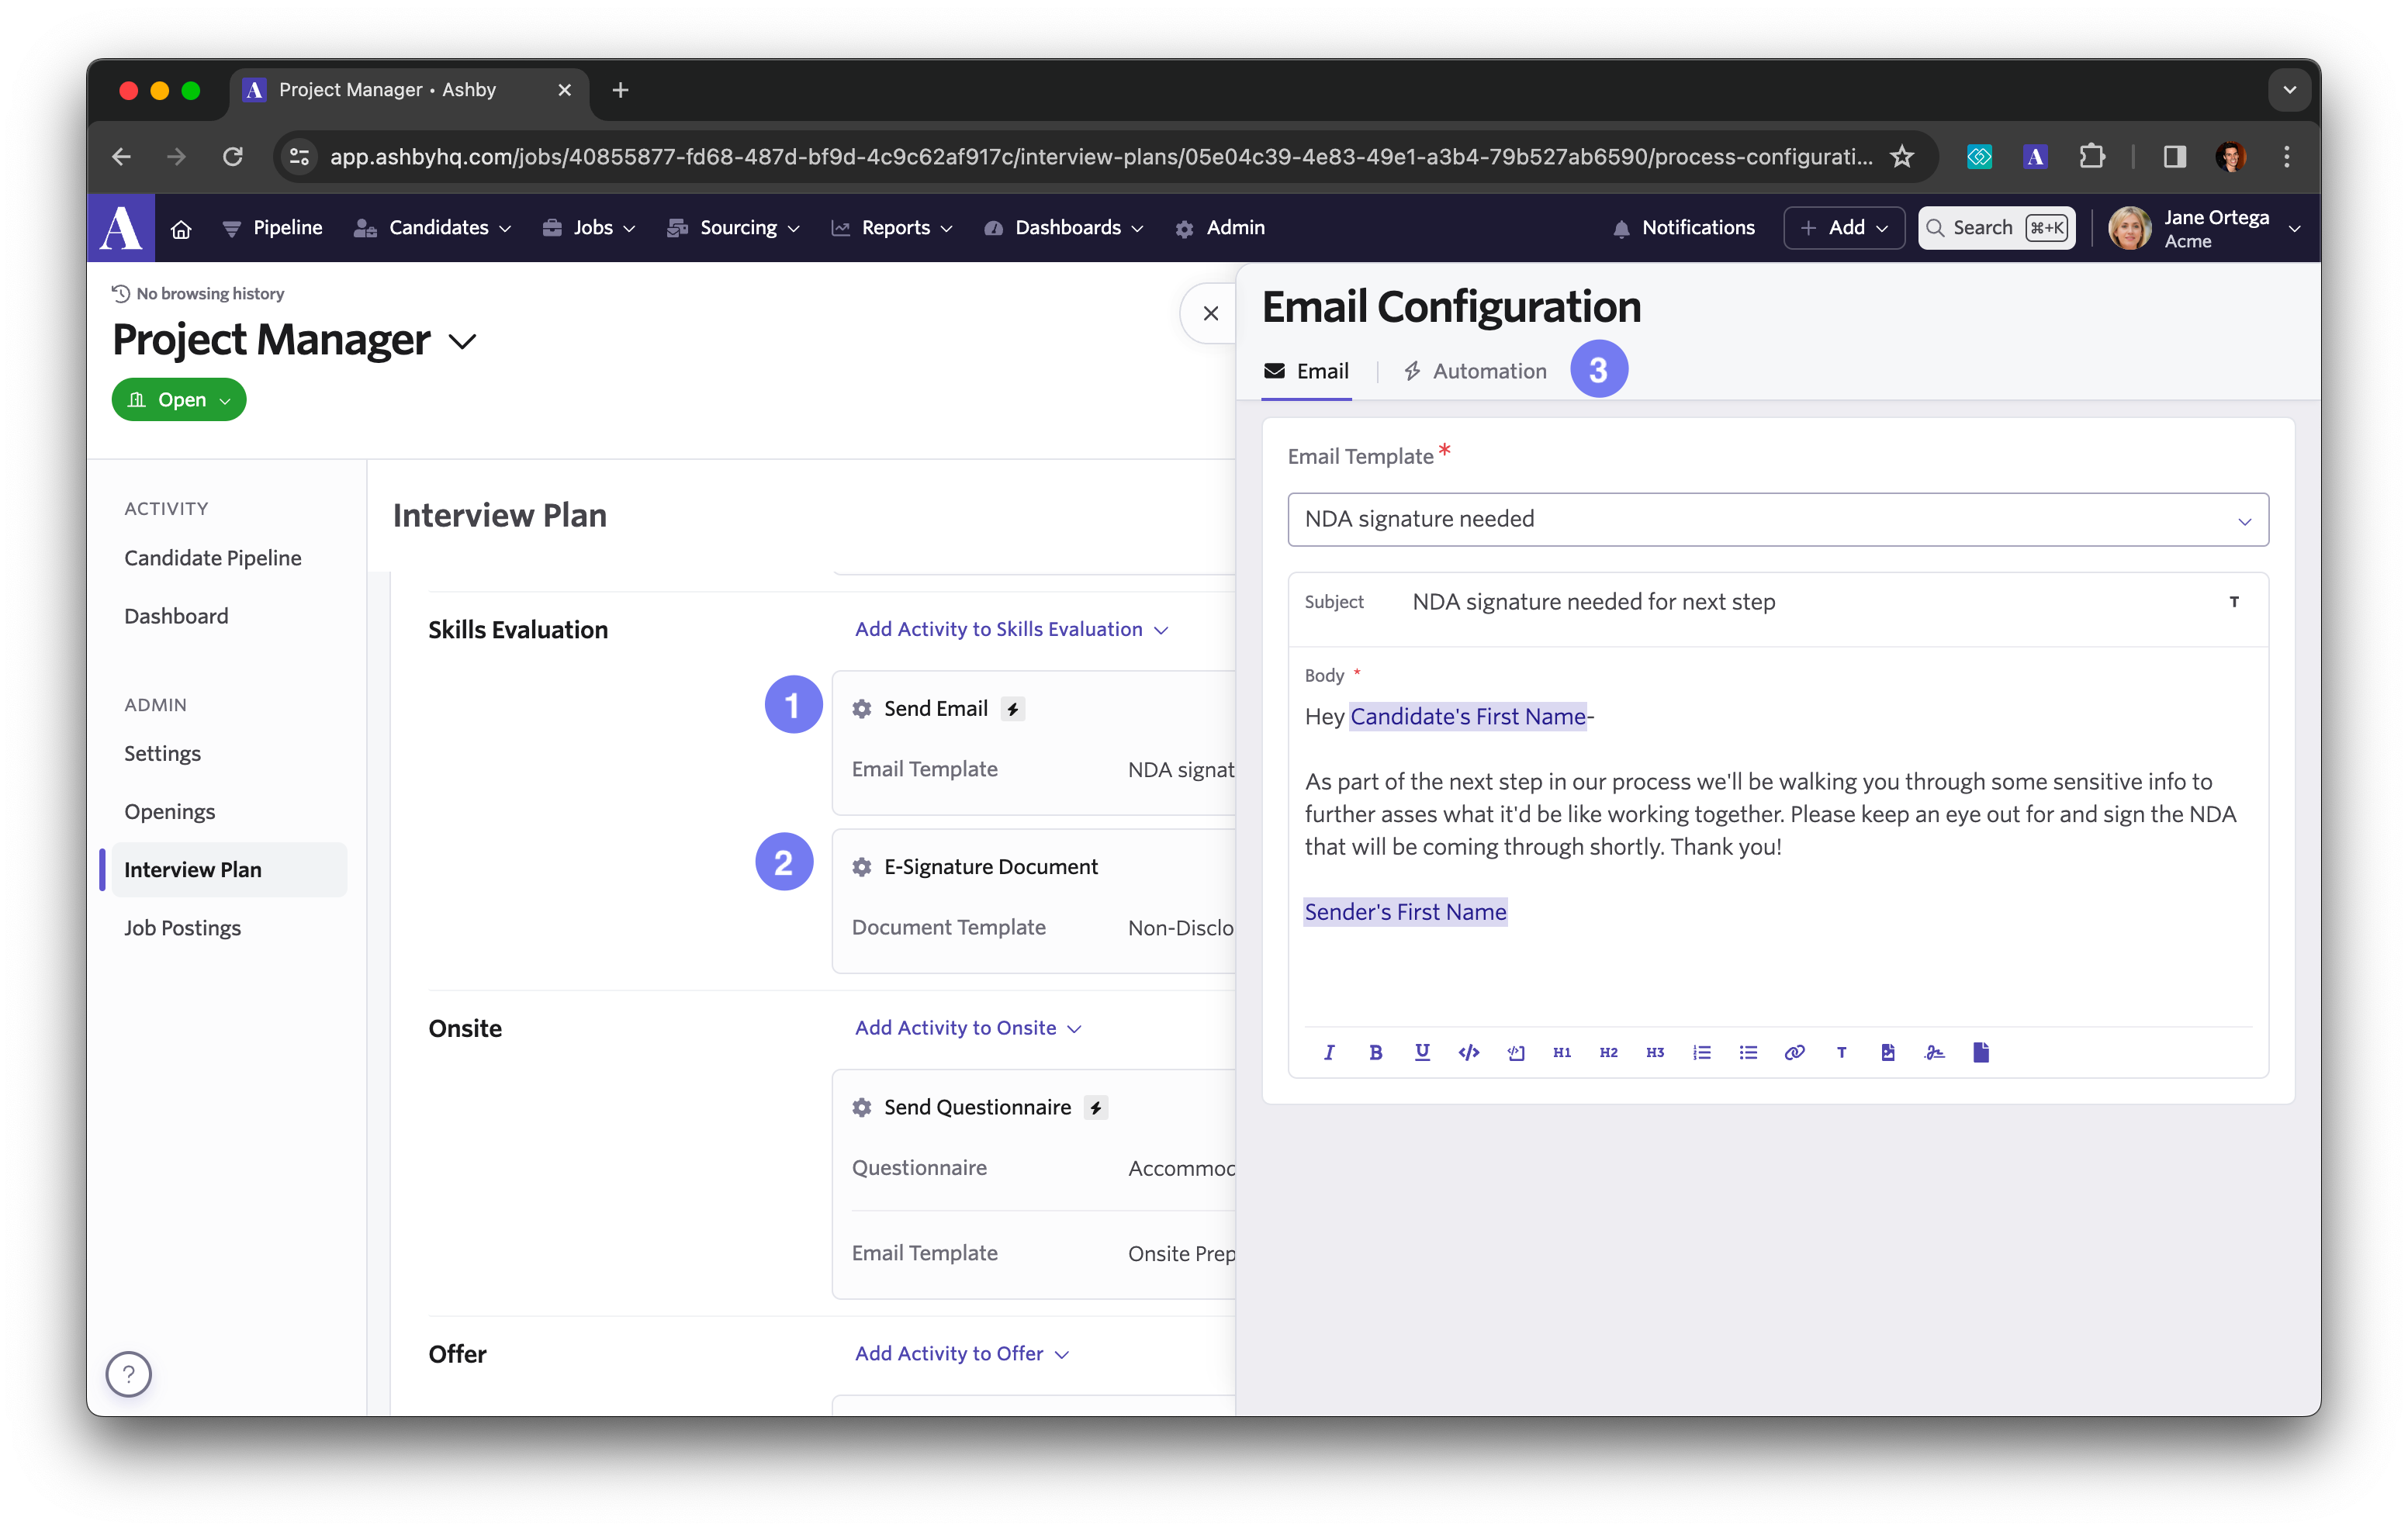Toggle italic formatting in email body
Image resolution: width=2408 pixels, height=1531 pixels.
1329,1052
